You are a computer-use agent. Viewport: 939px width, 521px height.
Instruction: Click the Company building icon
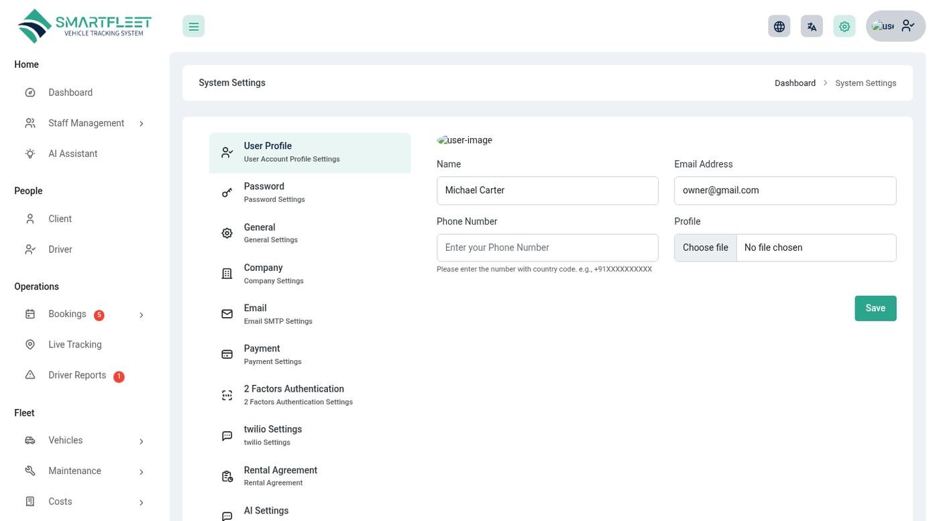[227, 274]
